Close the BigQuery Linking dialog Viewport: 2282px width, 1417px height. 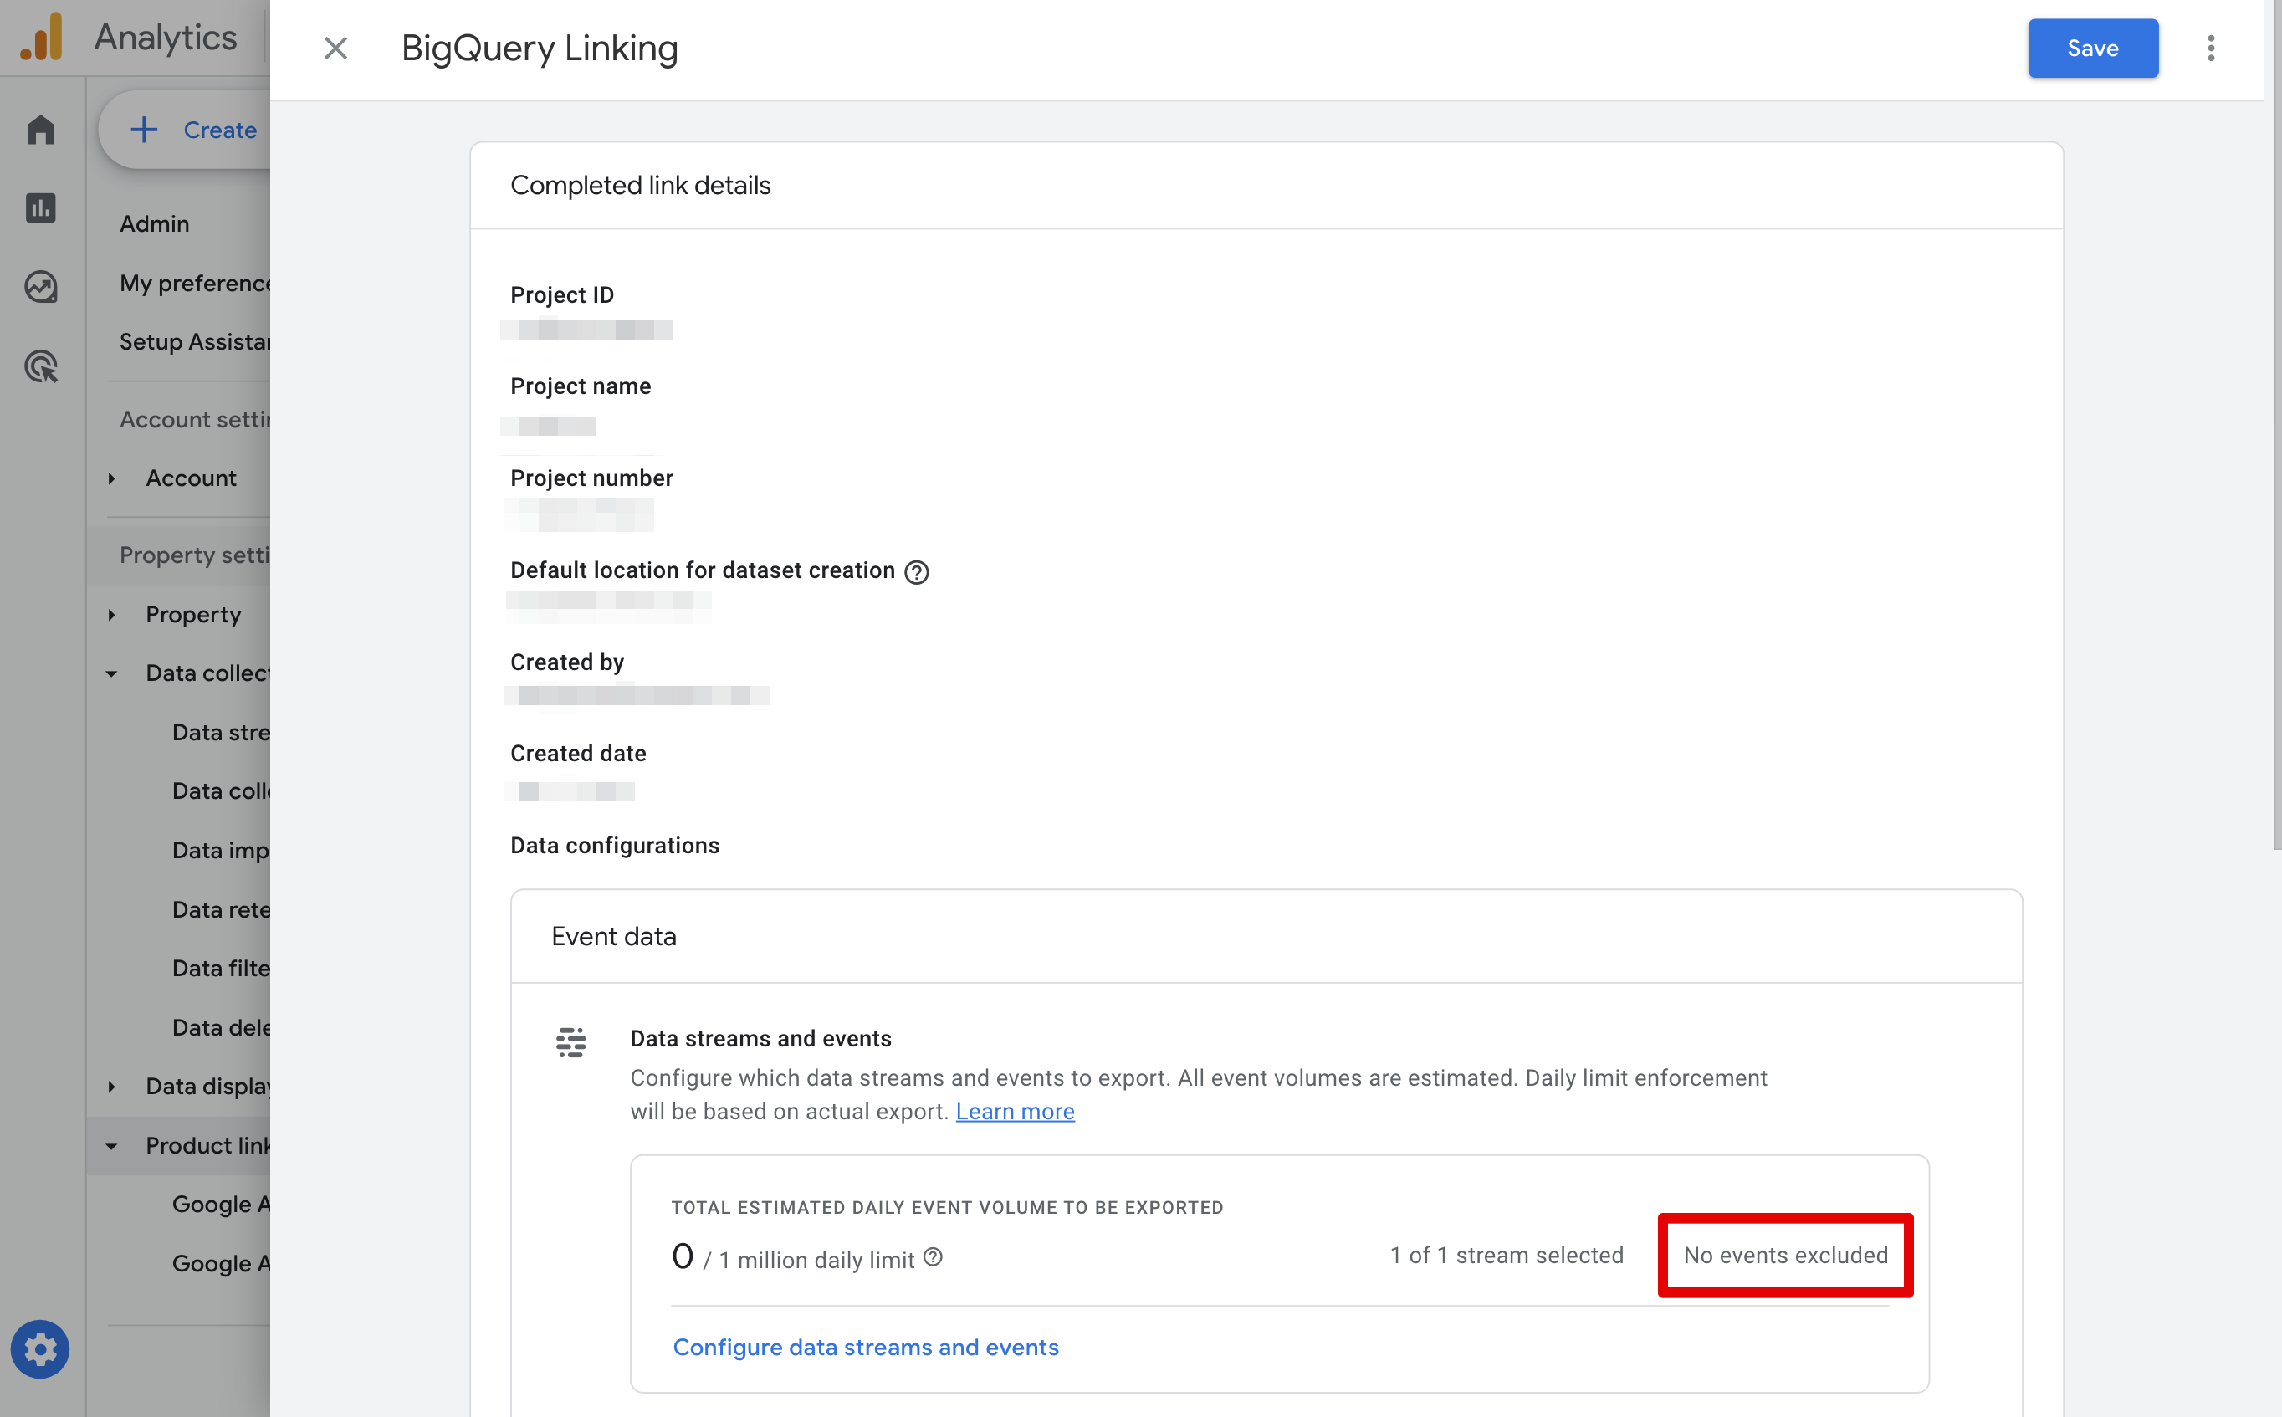[x=335, y=48]
